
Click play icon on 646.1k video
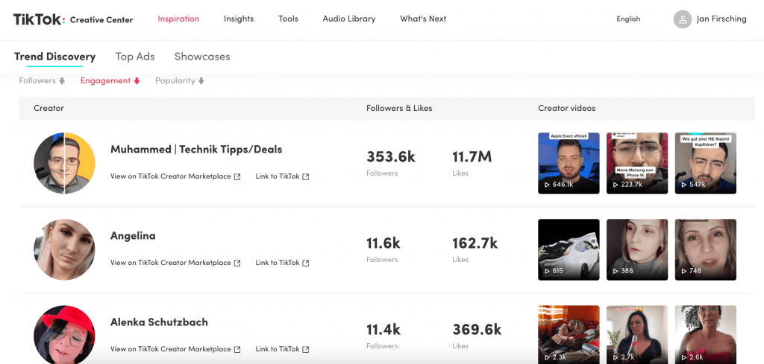pyautogui.click(x=547, y=185)
